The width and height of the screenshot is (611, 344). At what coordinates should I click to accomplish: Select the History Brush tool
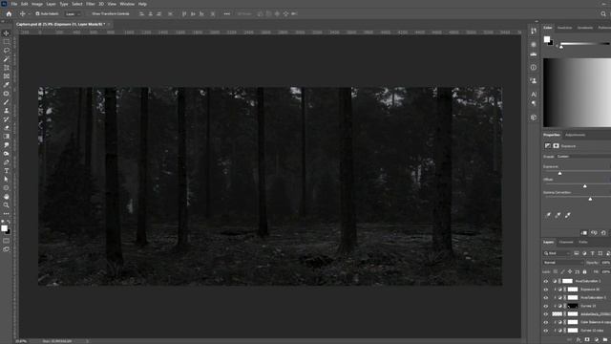pos(7,119)
